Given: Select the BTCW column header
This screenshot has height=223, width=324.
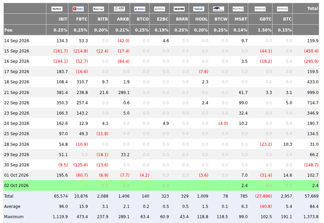Looking at the screenshot, I should (x=221, y=19).
